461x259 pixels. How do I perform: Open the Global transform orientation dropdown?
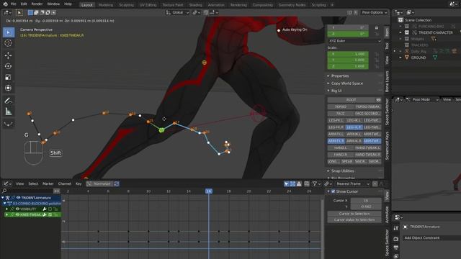pos(177,13)
